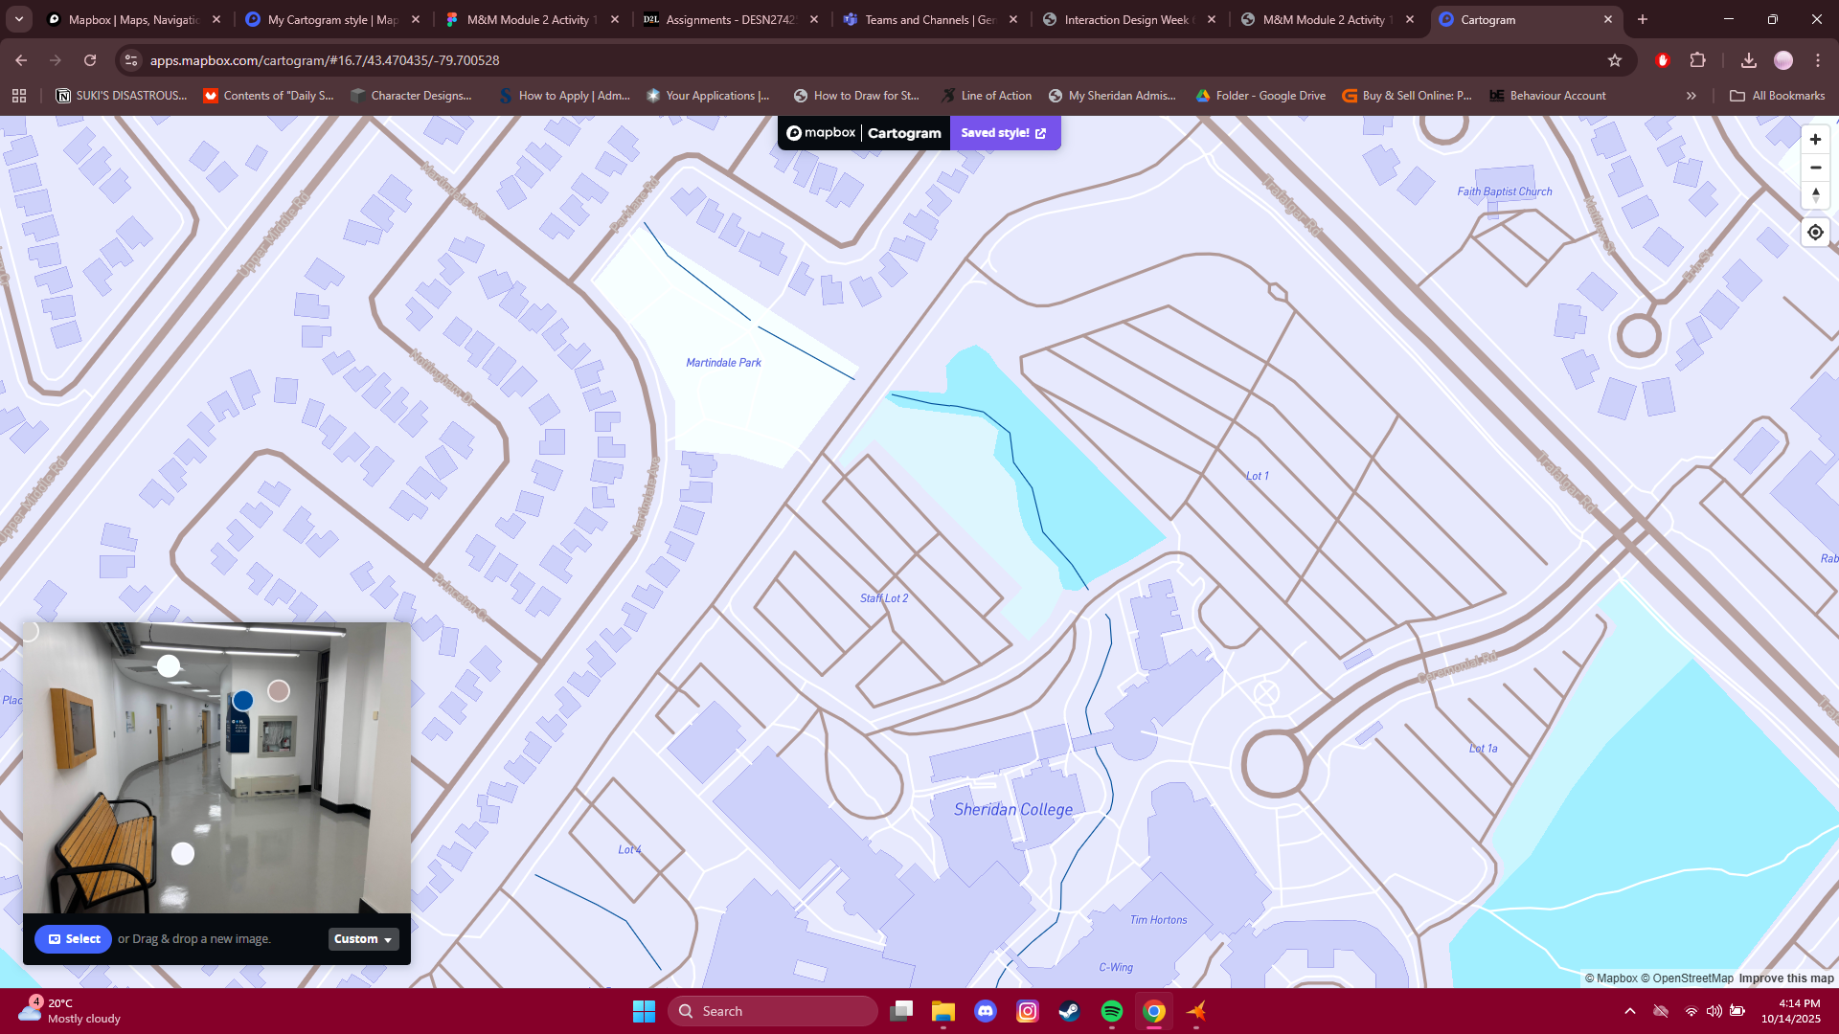Reset map bearing with compass icon
The image size is (1839, 1034).
tap(1815, 195)
